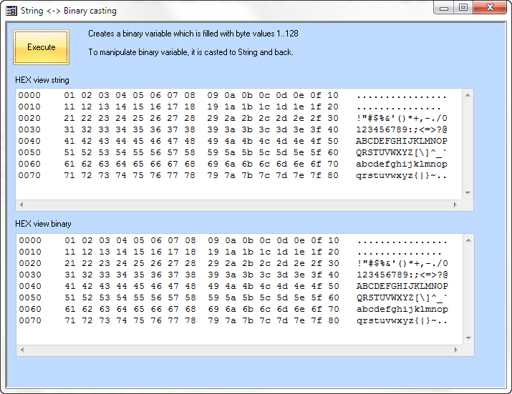The height and width of the screenshot is (394, 512).
Task: Click hex byte 7f in HEX view string
Action: 316,175
